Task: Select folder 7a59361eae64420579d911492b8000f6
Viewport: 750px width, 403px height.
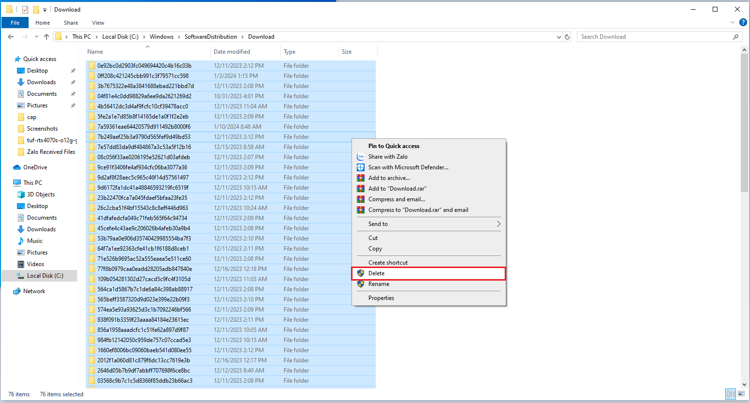Action: (231, 127)
